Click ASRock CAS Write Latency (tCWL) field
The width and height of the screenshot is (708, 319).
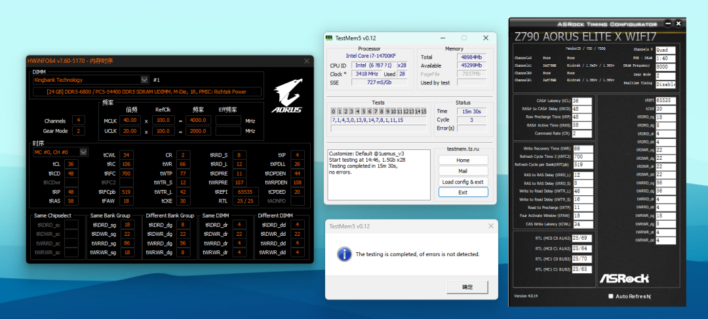tap(583, 224)
